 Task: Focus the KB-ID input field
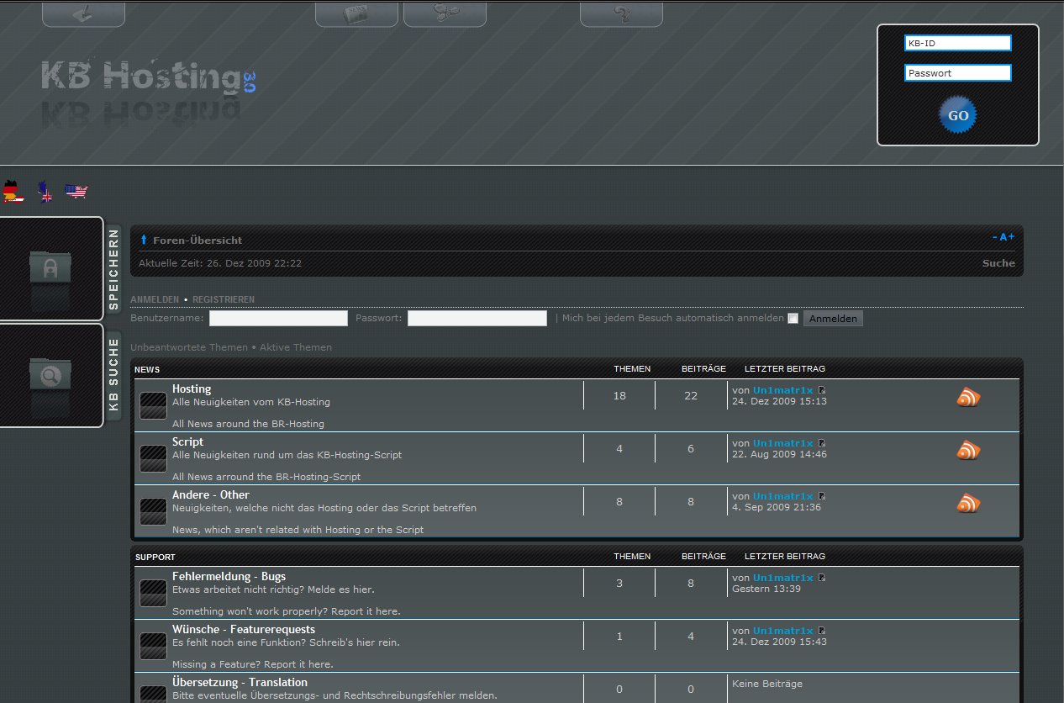[x=957, y=43]
